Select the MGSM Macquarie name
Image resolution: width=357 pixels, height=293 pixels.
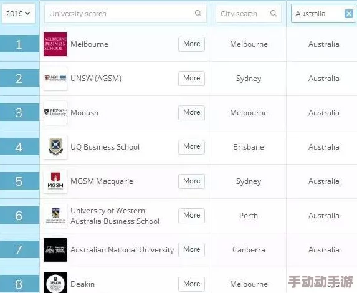102,181
